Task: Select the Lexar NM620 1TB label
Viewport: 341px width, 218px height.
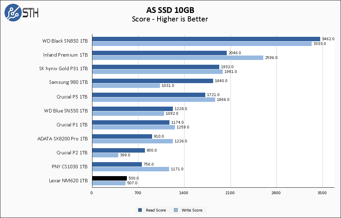Action: (x=68, y=181)
